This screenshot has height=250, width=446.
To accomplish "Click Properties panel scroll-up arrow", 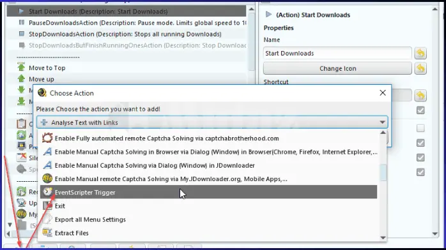I will (435, 9).
